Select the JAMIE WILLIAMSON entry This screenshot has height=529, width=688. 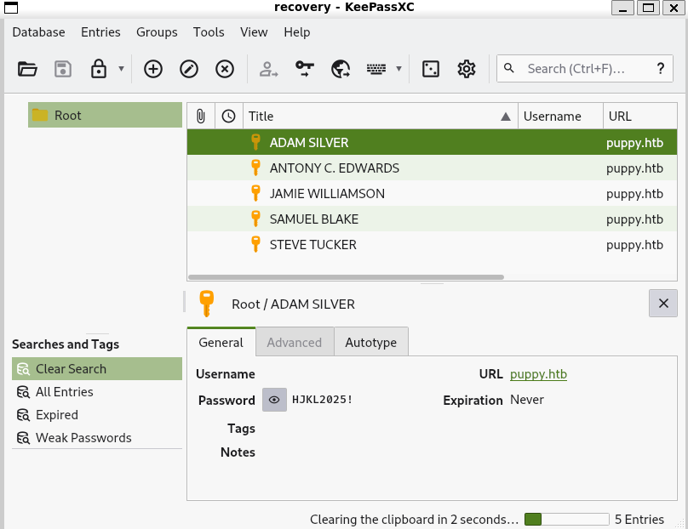tap(433, 193)
